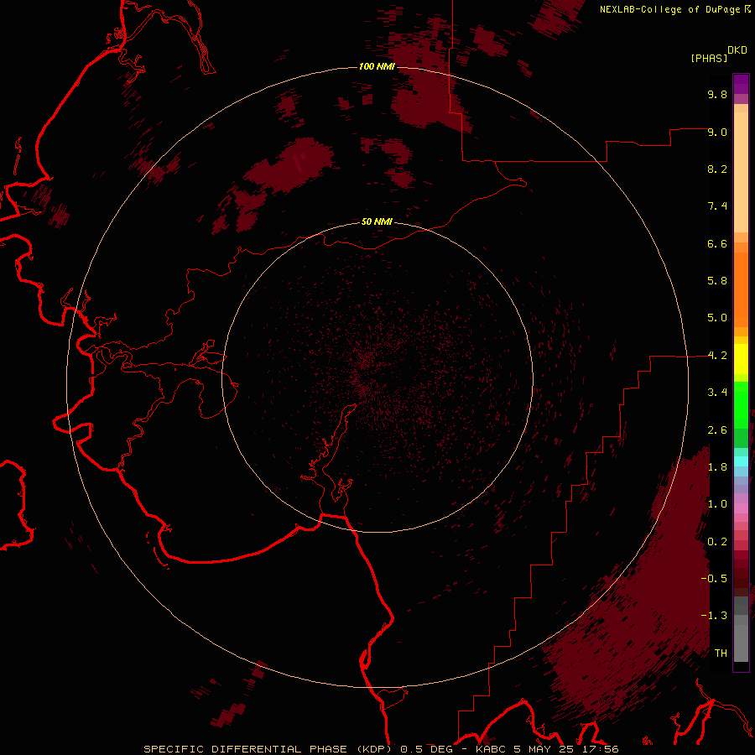Click the 0.2 value on the color scale
The image size is (755, 755).
coord(717,541)
